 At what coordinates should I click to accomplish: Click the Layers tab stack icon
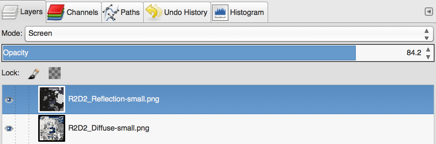tap(10, 12)
